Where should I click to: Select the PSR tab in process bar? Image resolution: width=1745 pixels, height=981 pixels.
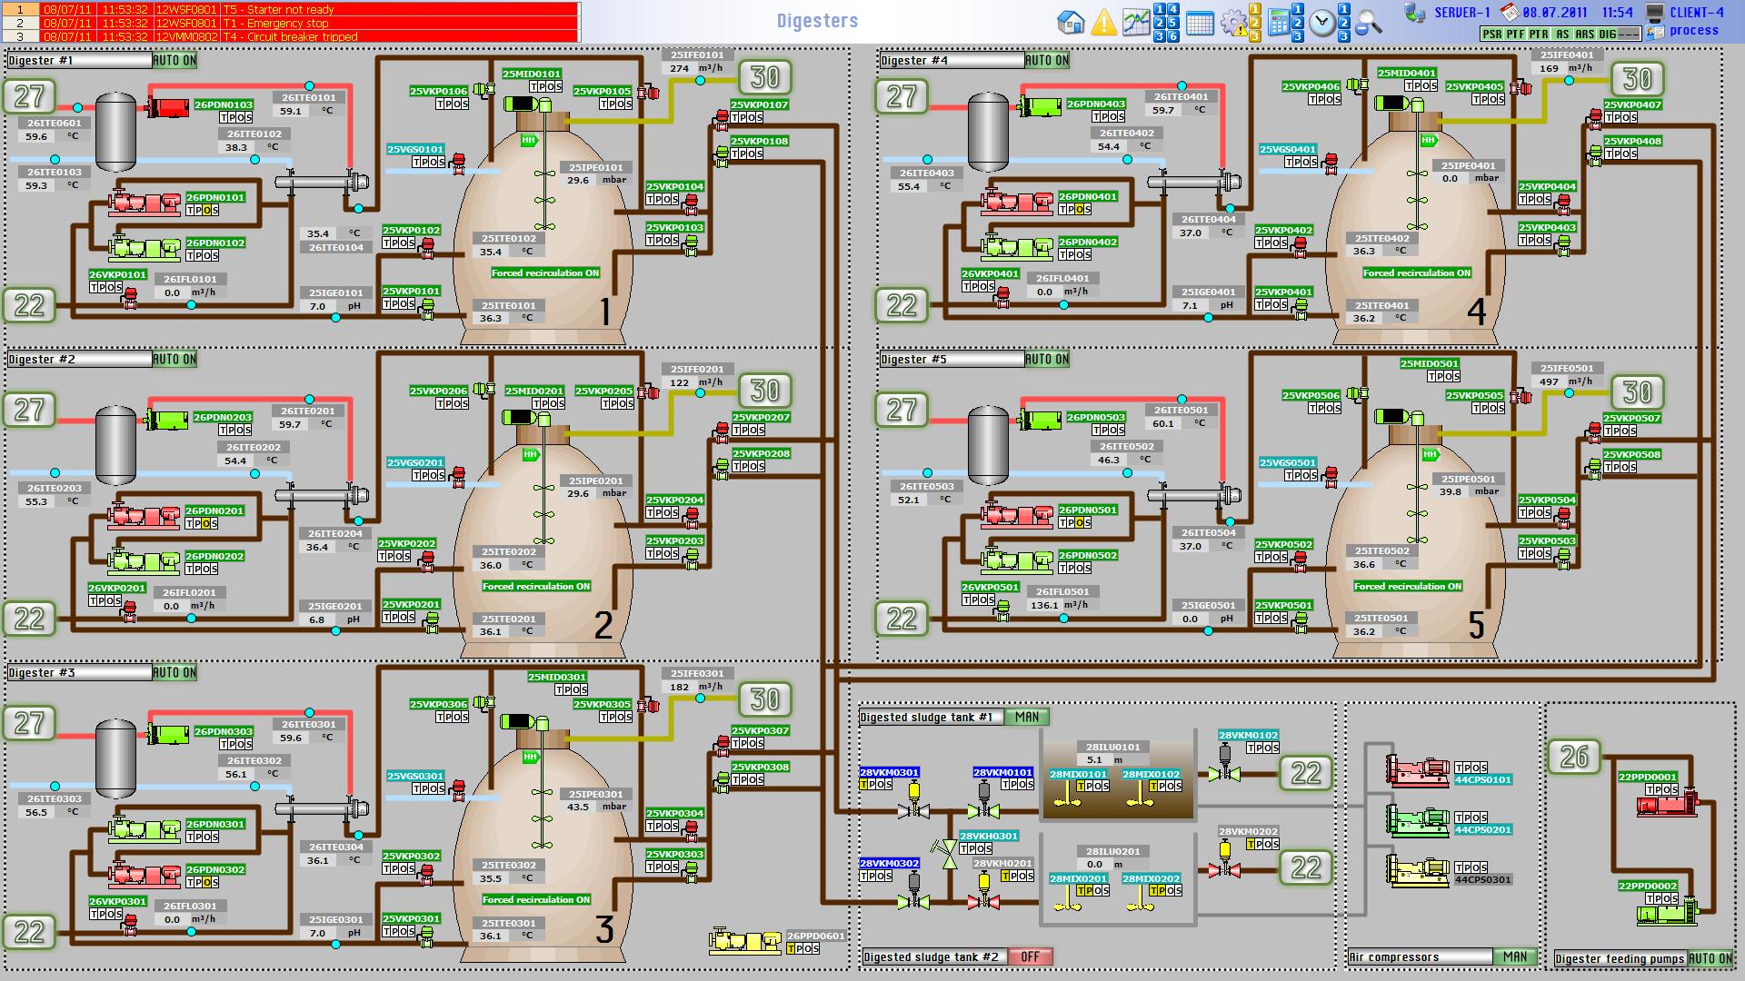click(x=1491, y=34)
